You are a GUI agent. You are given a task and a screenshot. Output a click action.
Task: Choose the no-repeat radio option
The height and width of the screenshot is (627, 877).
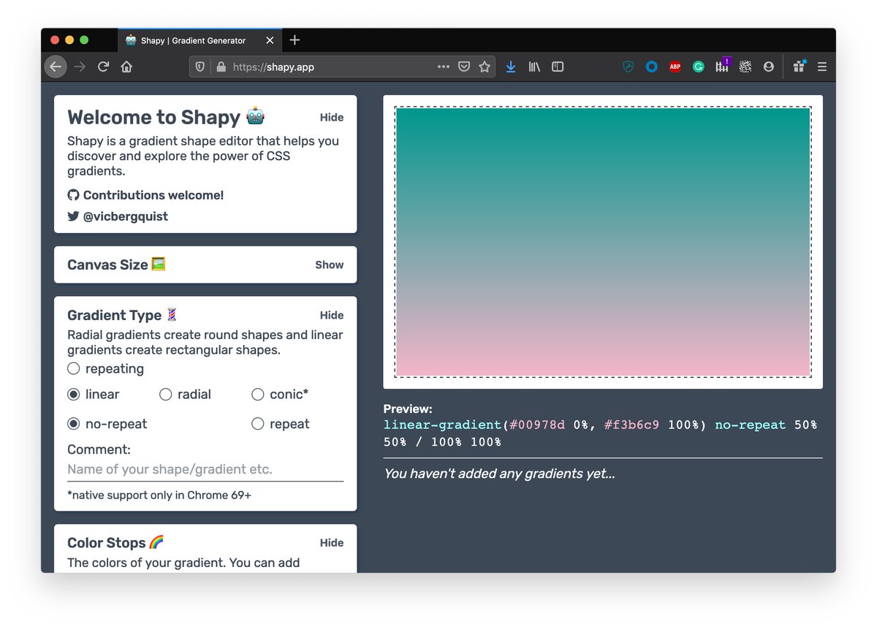[73, 424]
